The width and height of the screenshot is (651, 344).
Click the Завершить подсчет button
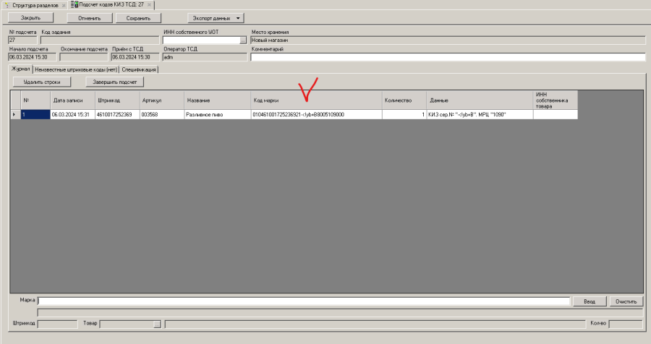[115, 82]
